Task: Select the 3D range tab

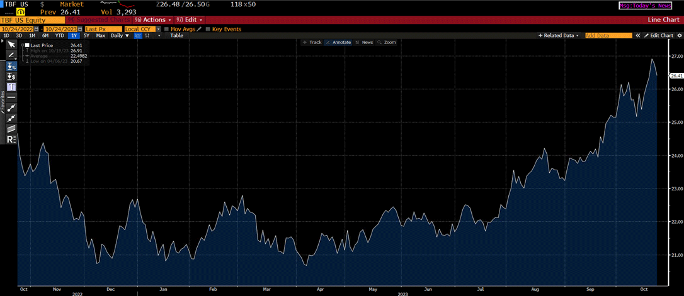Action: tap(19, 36)
